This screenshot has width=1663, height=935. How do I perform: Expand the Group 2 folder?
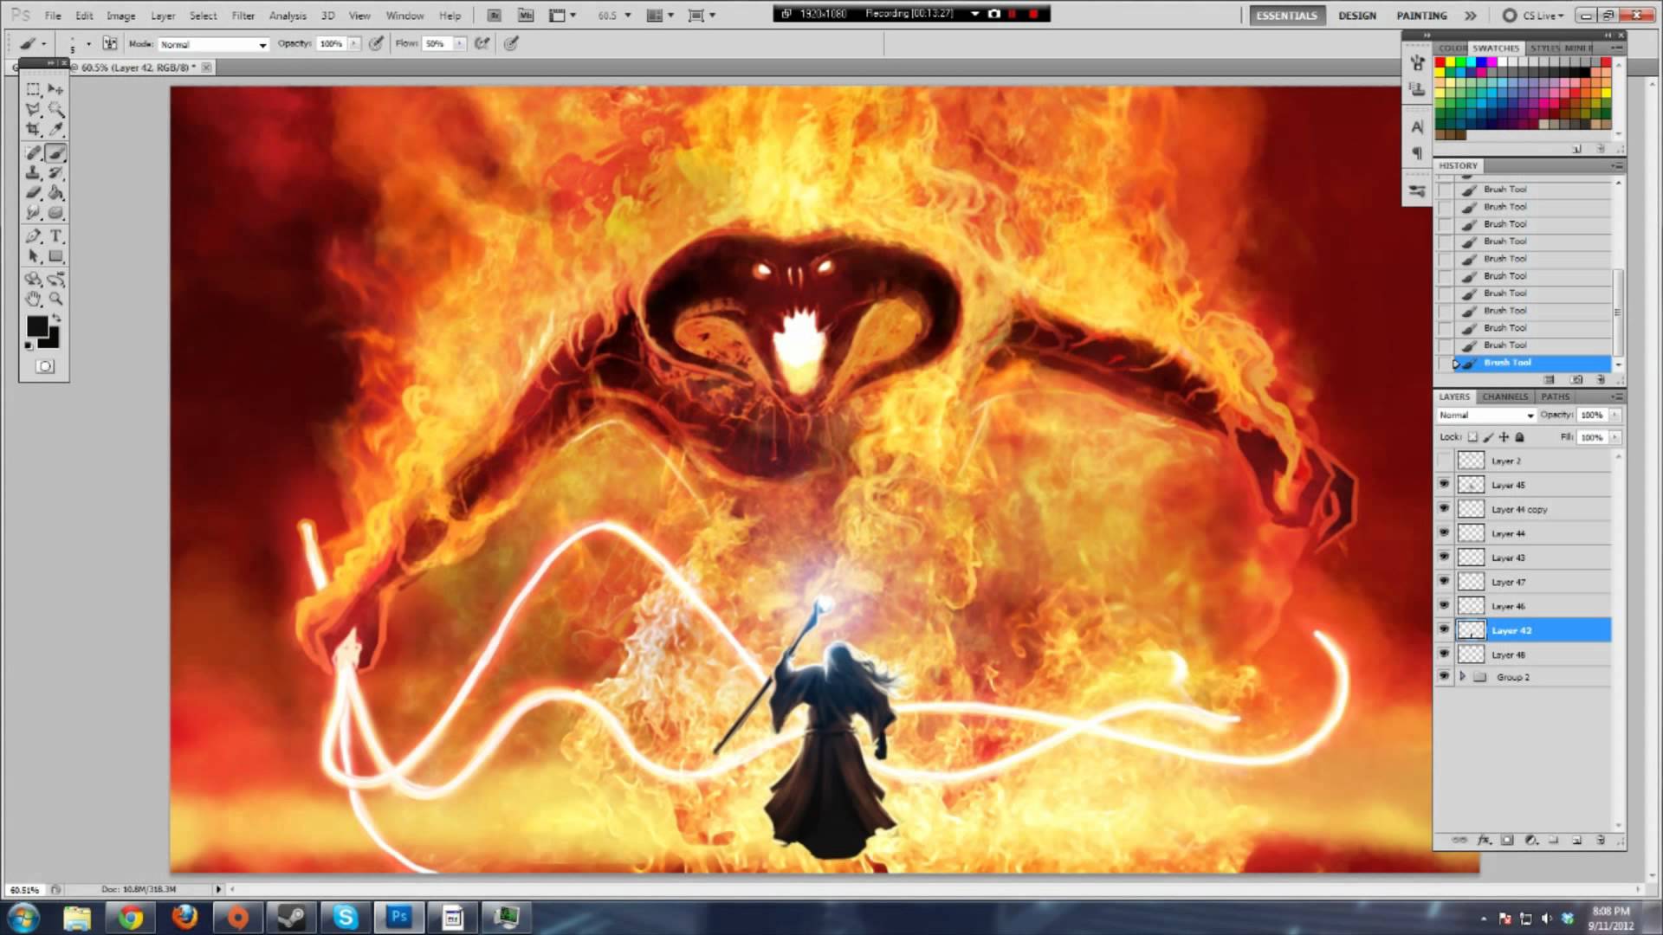[x=1463, y=676]
